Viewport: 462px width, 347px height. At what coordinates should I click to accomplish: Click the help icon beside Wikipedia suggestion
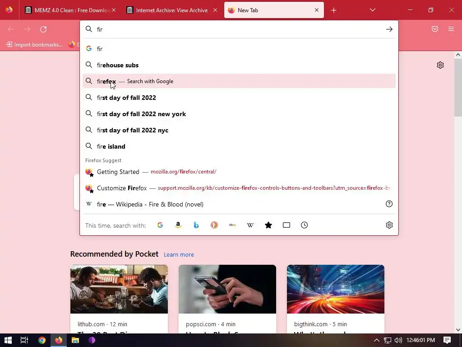[389, 204]
